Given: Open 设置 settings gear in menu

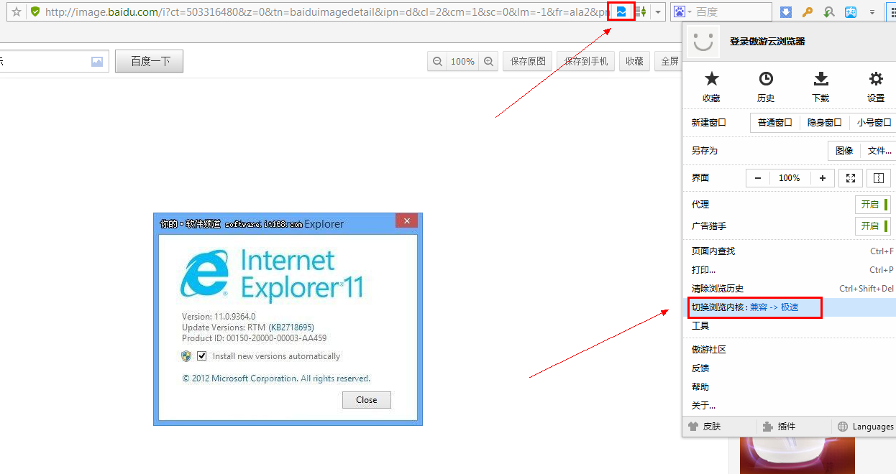Looking at the screenshot, I should coord(875,87).
